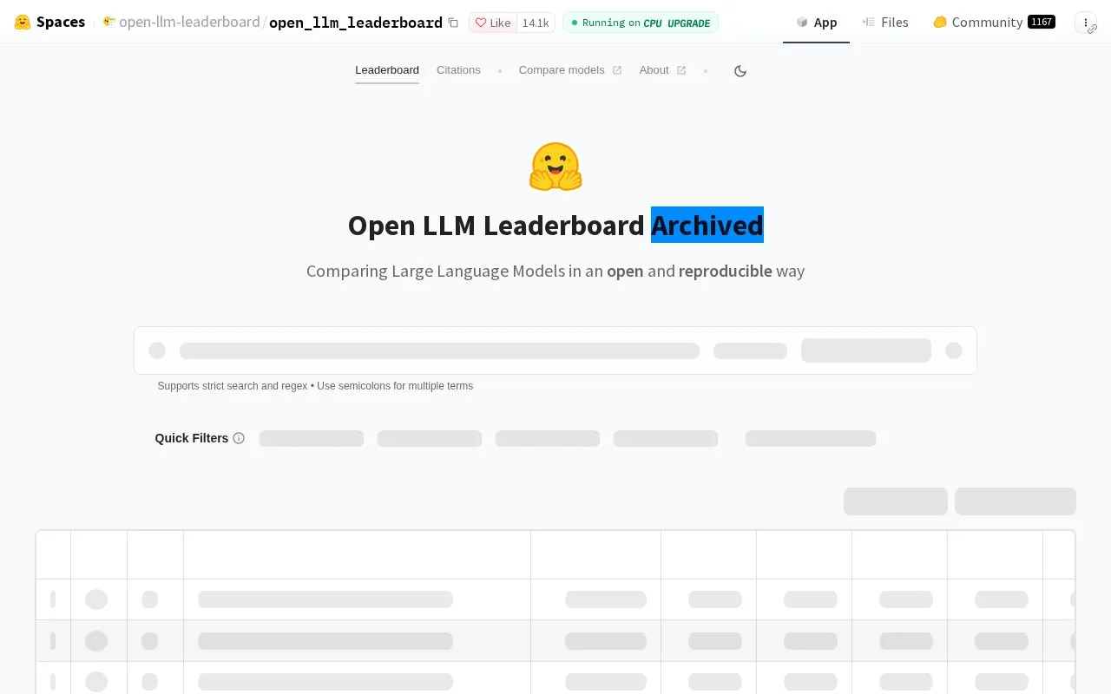Open the 14.1k likes count
Viewport: 1111px width, 694px height.
coord(536,23)
